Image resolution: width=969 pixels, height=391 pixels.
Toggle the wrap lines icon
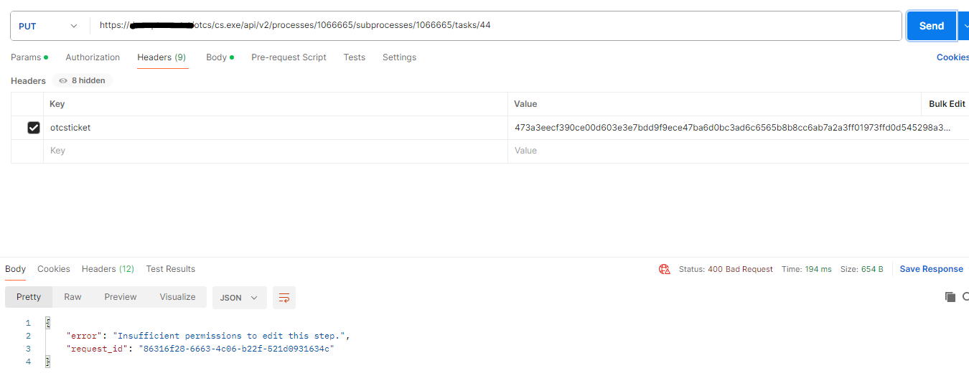[x=284, y=298]
